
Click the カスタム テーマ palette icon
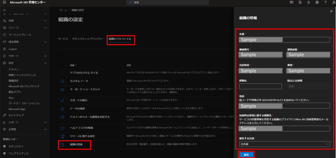click(62, 81)
